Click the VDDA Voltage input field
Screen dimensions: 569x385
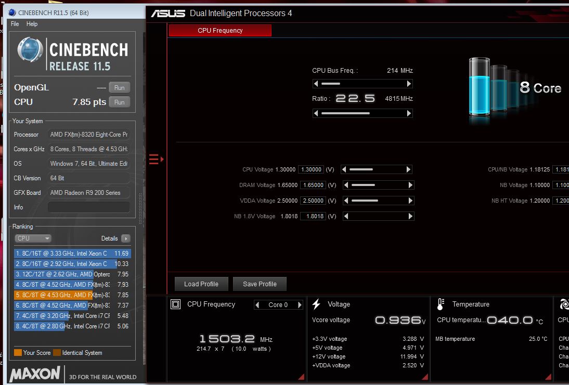click(x=313, y=201)
